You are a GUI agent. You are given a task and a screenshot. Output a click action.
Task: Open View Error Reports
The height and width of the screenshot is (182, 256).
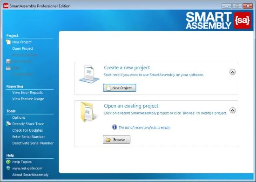(27, 92)
